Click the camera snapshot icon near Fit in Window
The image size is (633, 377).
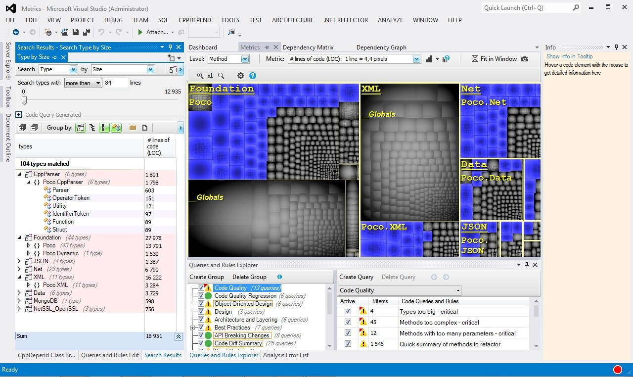525,59
